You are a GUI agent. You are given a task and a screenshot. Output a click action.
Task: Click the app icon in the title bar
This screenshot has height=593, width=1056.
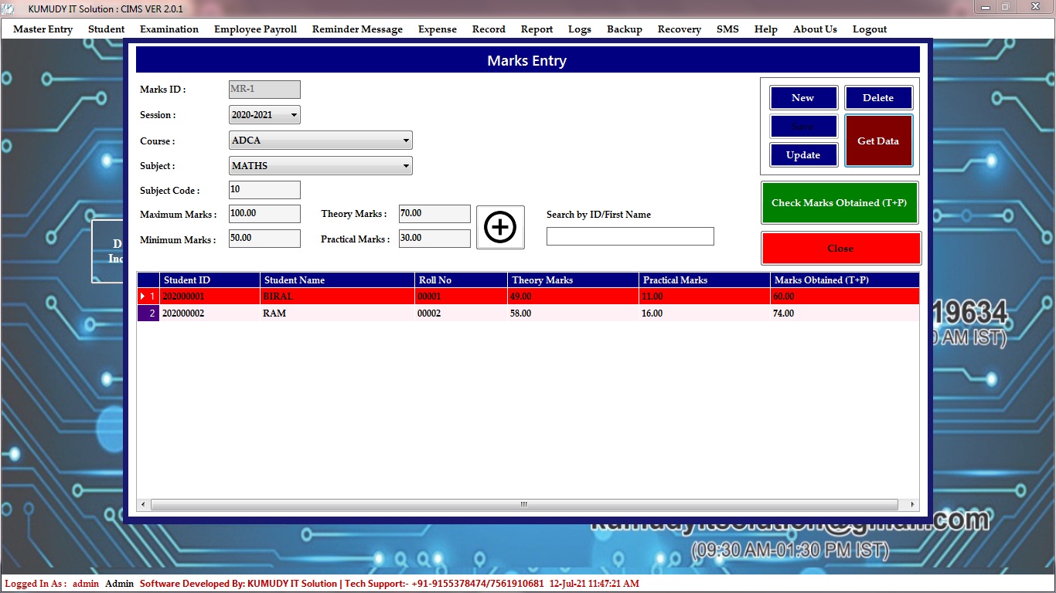[x=9, y=8]
